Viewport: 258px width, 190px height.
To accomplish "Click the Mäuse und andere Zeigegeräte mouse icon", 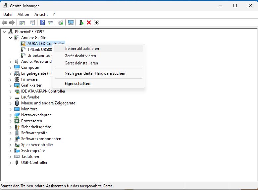I will pos(17,103).
